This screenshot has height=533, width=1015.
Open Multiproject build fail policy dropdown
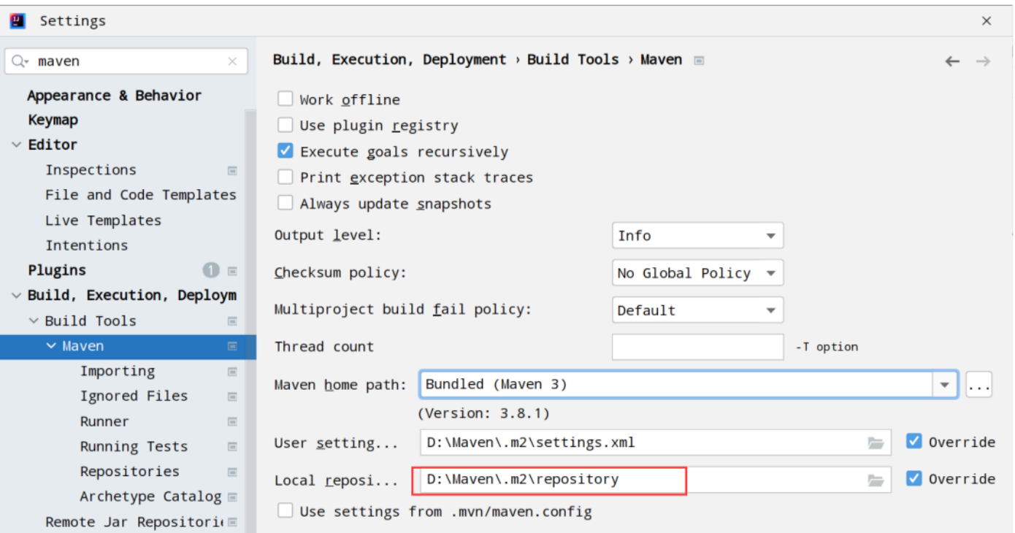[697, 310]
